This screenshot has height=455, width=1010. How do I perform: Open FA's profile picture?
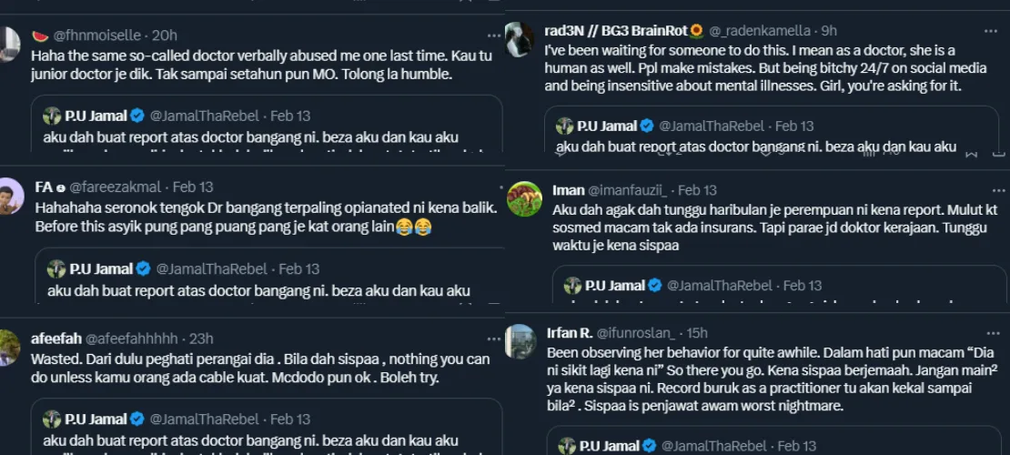[x=9, y=196]
